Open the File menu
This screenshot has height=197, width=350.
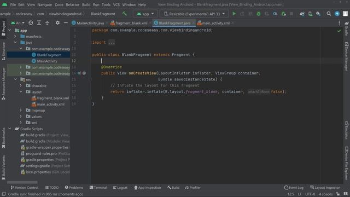click(x=13, y=4)
